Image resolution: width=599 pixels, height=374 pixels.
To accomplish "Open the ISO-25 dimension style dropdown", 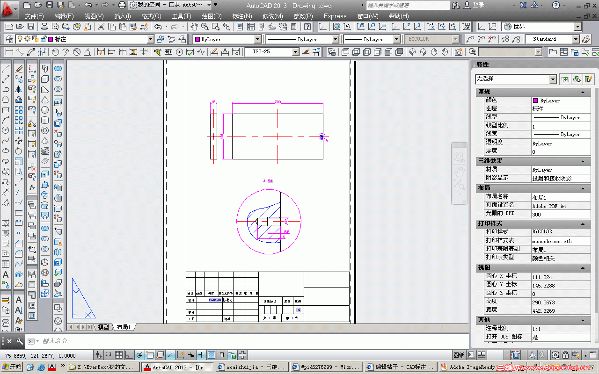I will point(295,52).
